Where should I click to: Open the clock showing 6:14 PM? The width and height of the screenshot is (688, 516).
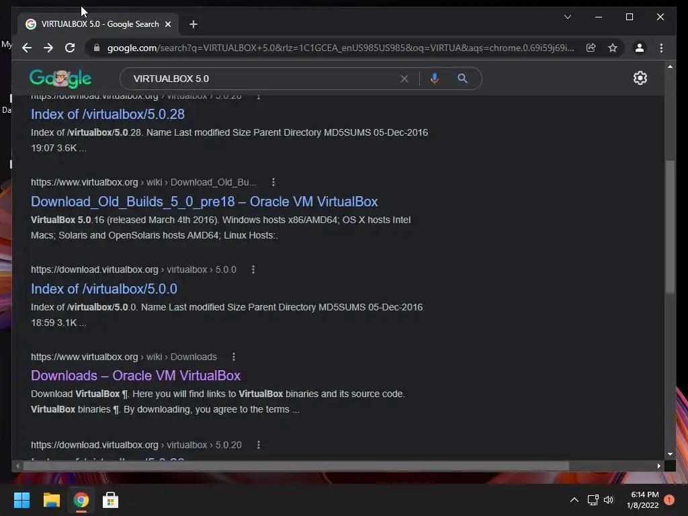click(x=643, y=500)
